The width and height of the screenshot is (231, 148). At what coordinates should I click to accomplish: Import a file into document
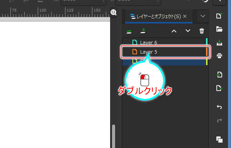(219, 75)
